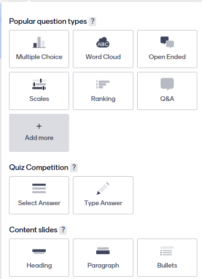Click the Word Cloud label
This screenshot has width=202, height=279.
click(x=103, y=57)
